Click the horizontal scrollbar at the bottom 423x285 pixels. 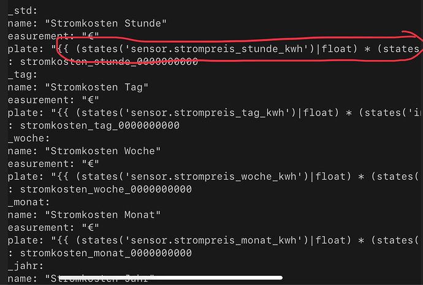click(170, 278)
